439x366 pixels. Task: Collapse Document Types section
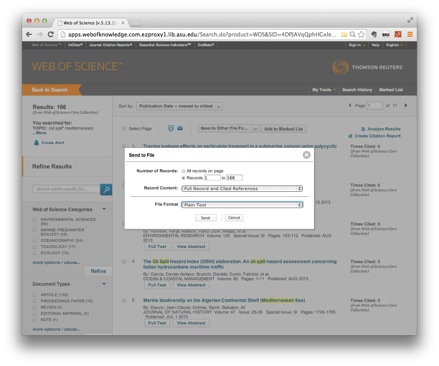[x=104, y=284]
